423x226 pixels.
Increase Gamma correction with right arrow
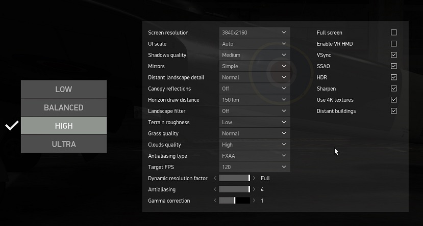[x=254, y=201]
